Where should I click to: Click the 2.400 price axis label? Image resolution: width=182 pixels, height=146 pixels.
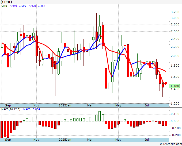(175, 39)
